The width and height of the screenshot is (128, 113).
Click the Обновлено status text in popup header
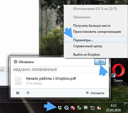pyautogui.click(x=26, y=62)
